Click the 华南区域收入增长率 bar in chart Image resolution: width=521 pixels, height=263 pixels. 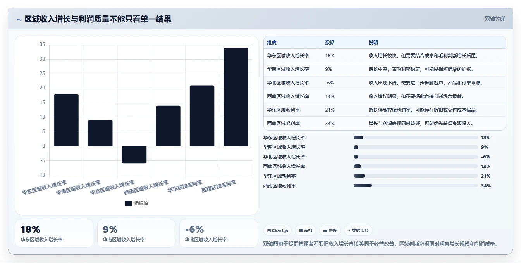100,133
